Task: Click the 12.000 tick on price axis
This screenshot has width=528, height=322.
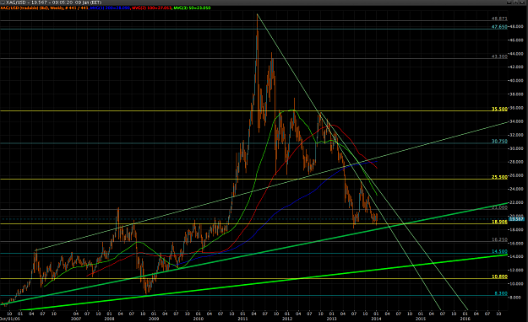Action: pyautogui.click(x=517, y=271)
